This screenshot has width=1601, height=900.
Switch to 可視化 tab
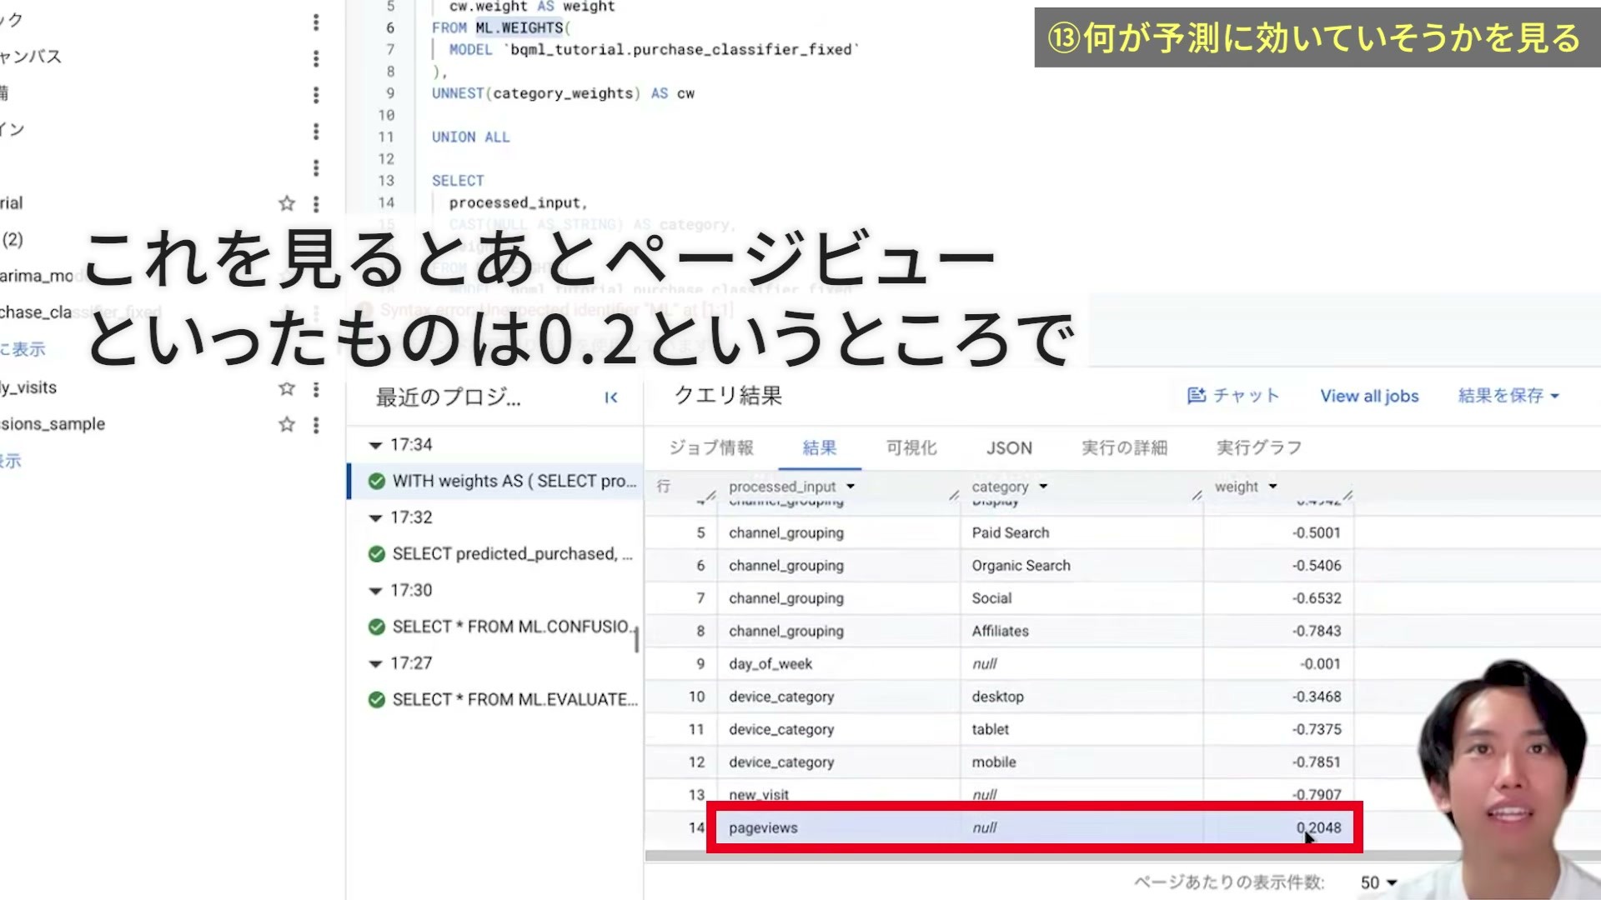point(911,448)
